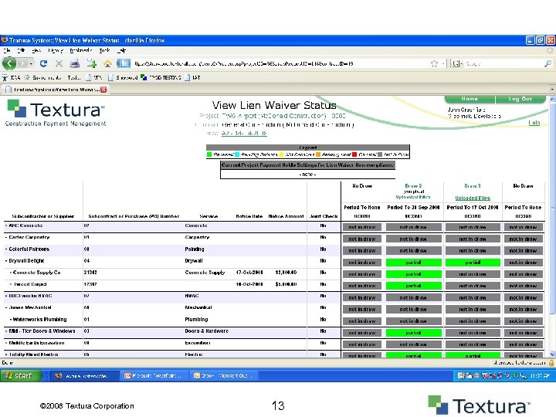The width and height of the screenshot is (556, 417).
Task: Click the green legend color swatch
Action: point(209,154)
